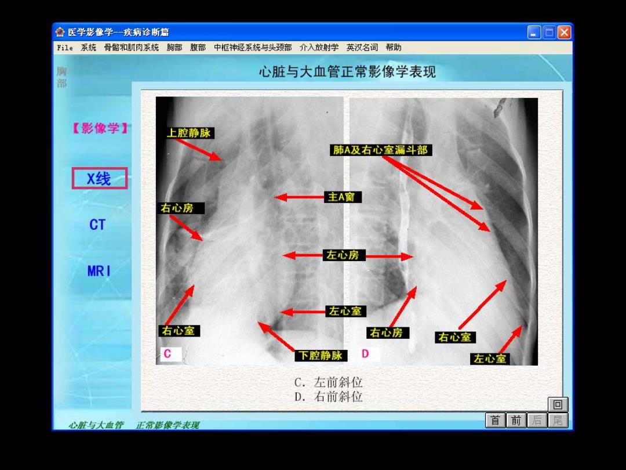
Task: Click the disabled 尾 last-page button
Action: 558,420
